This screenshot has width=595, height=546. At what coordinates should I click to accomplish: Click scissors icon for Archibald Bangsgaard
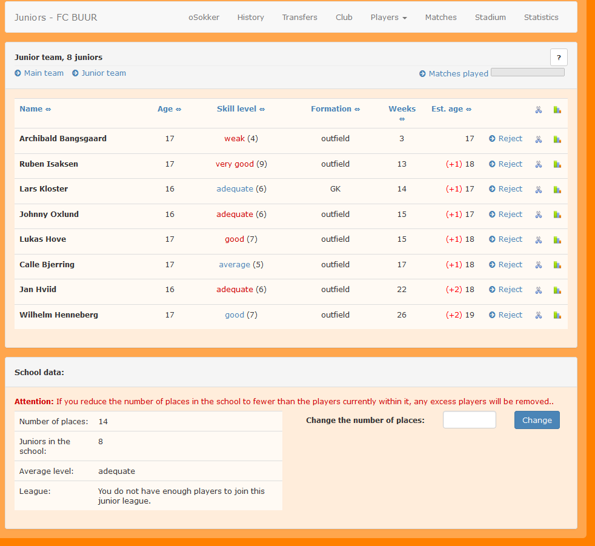(x=539, y=139)
